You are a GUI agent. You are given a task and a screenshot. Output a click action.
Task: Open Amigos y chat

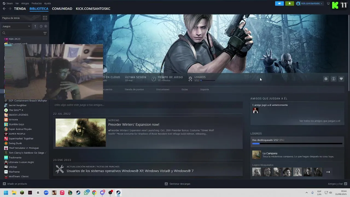coord(337,184)
